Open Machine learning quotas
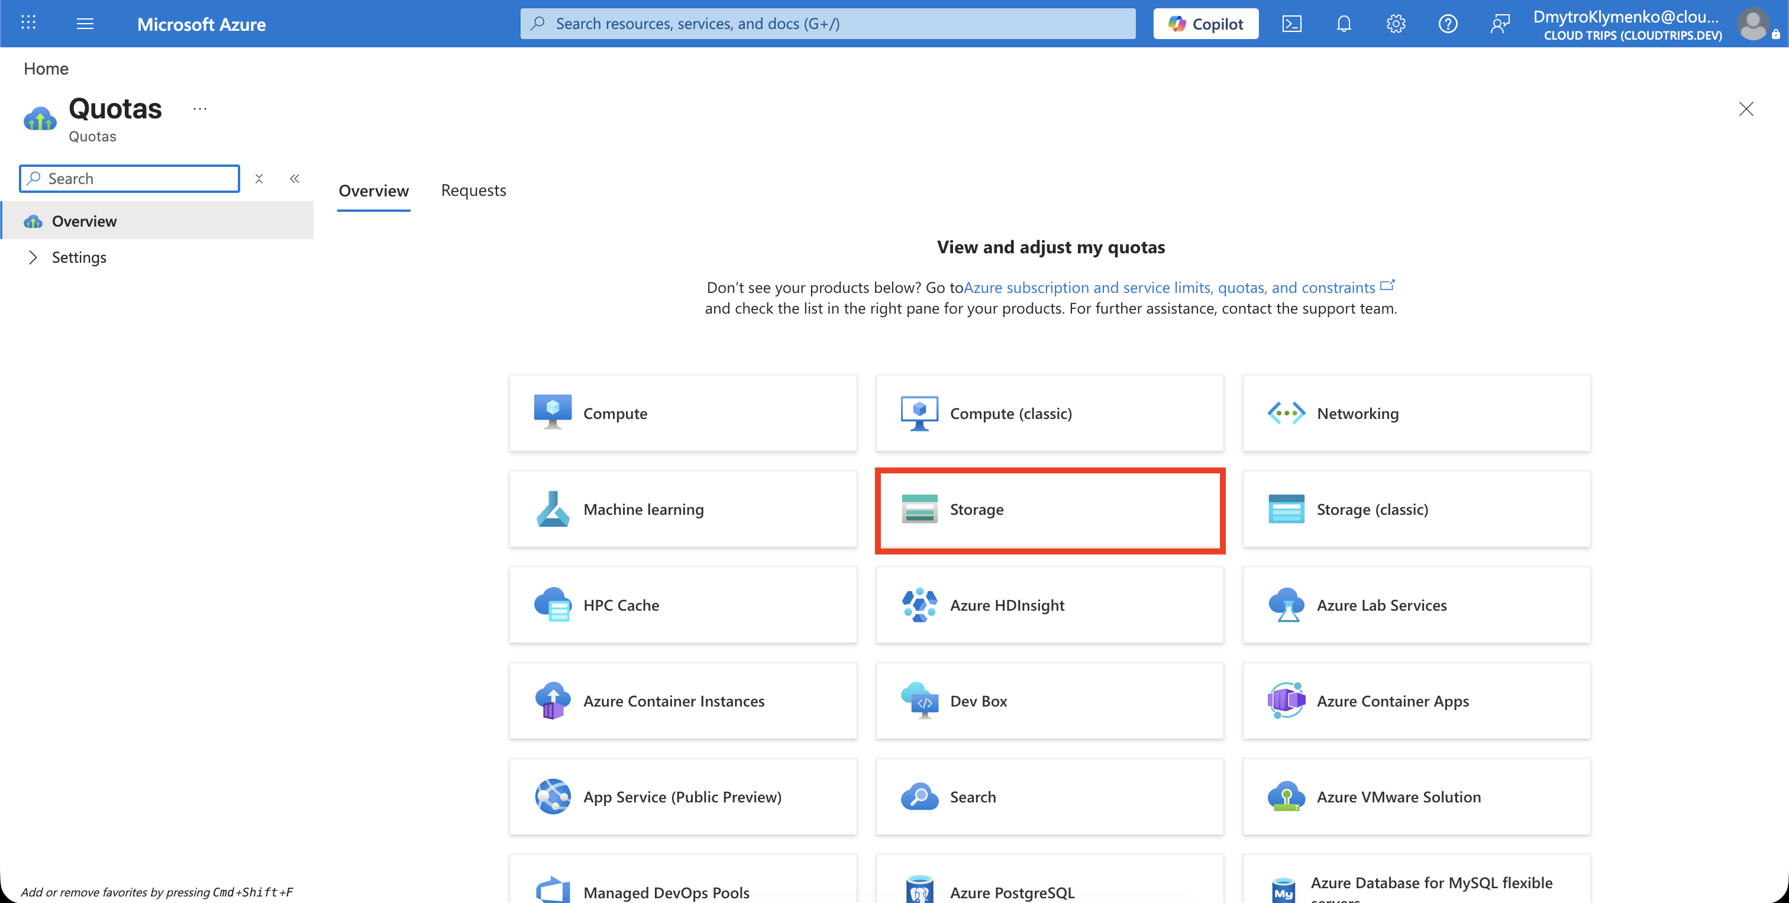This screenshot has height=903, width=1789. pyautogui.click(x=683, y=509)
